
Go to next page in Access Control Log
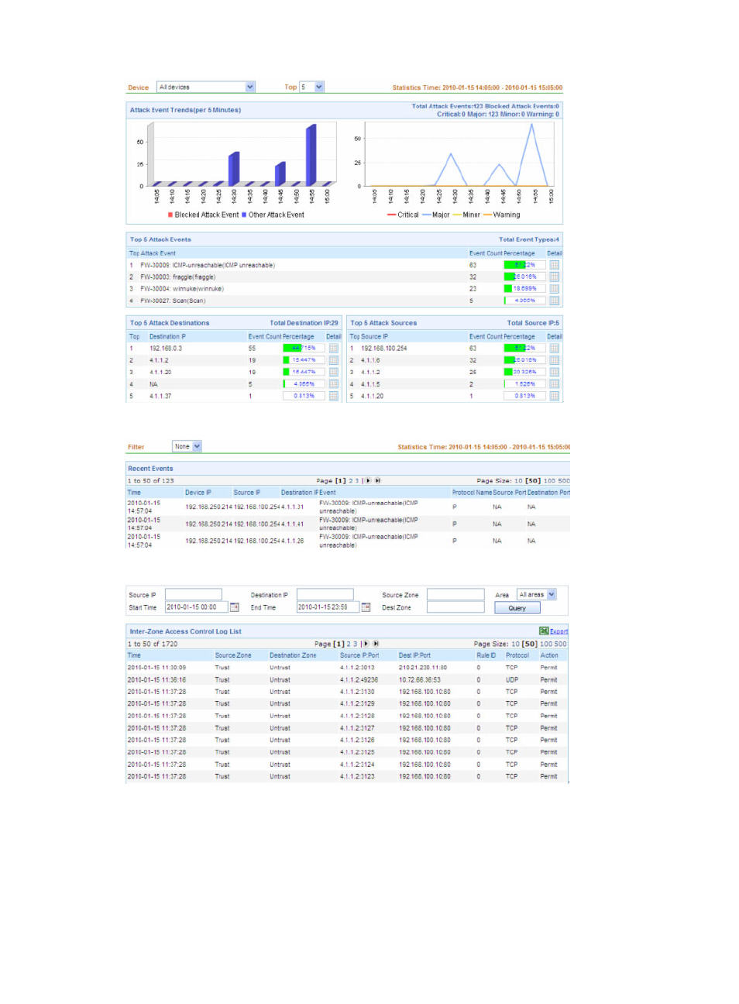[x=366, y=644]
